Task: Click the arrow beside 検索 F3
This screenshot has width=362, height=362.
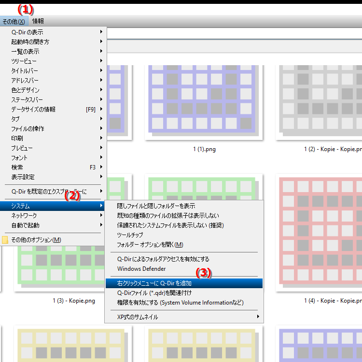Action: tap(101, 167)
